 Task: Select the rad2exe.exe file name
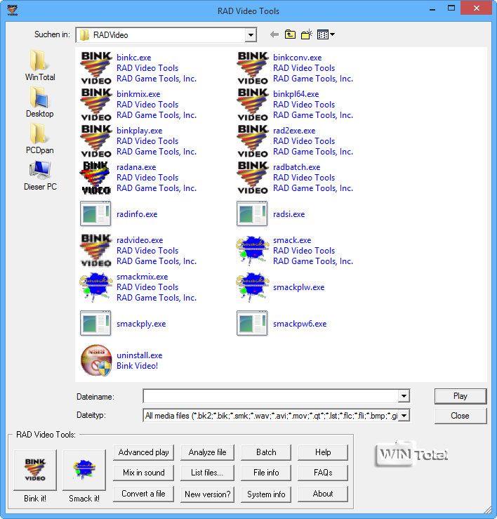pyautogui.click(x=294, y=131)
